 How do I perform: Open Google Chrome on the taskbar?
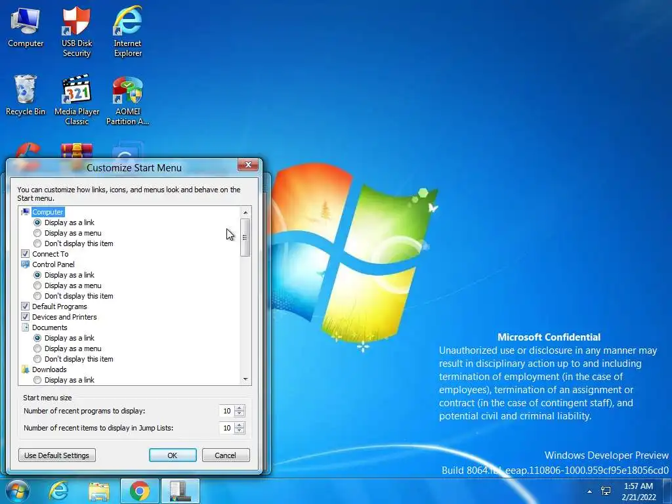(140, 491)
